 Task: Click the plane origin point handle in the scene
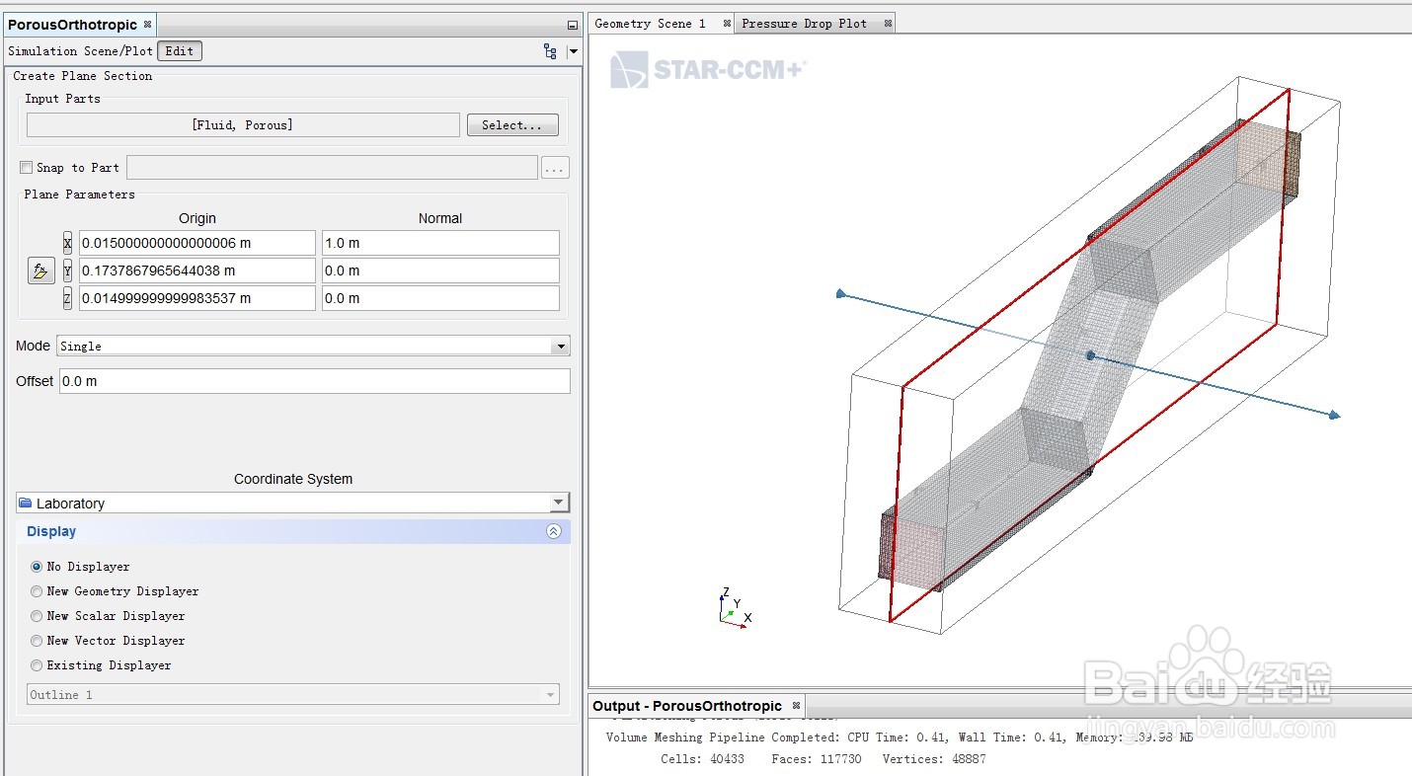click(x=1090, y=355)
